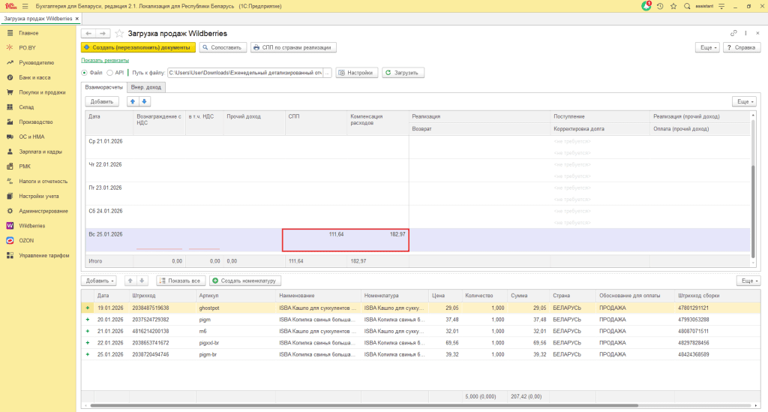Open the РМК section
The height and width of the screenshot is (412, 768).
point(25,167)
